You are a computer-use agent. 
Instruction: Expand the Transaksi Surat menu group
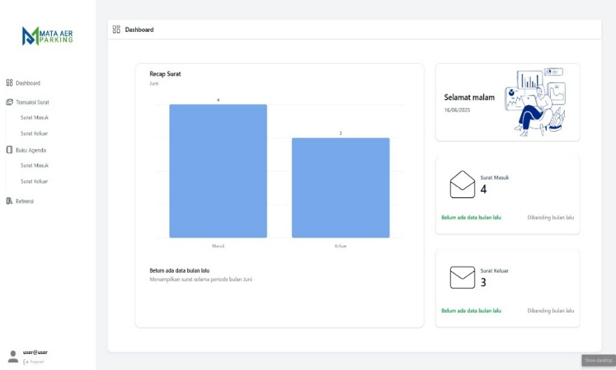pyautogui.click(x=32, y=102)
